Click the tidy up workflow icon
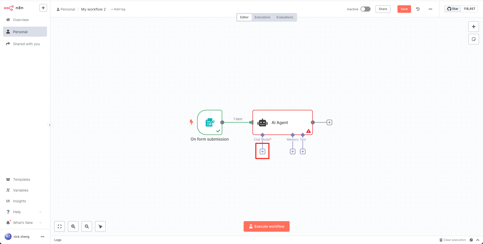The width and height of the screenshot is (483, 244). (x=100, y=226)
